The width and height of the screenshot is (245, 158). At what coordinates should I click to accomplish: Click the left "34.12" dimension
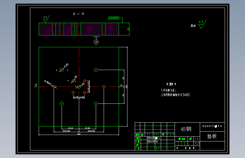pyautogui.click(x=70, y=128)
